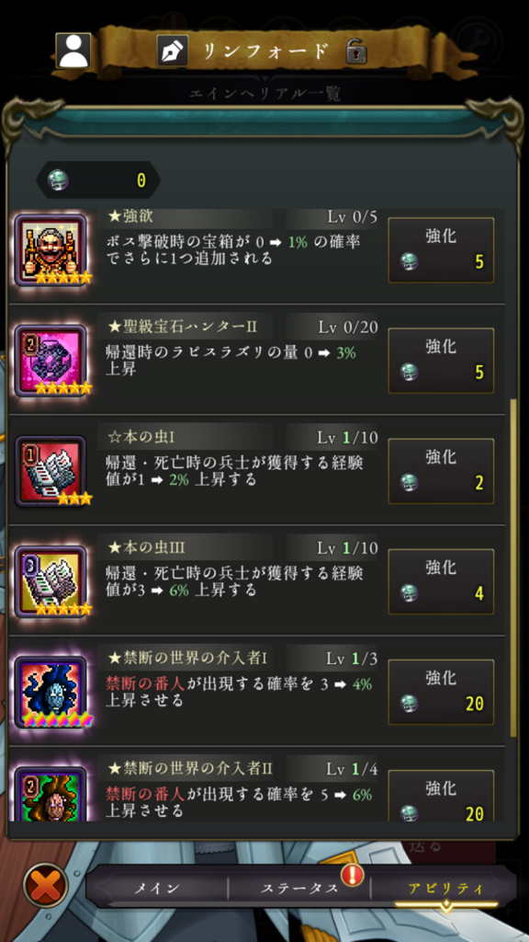Tap the pen rename icon
Image resolution: width=529 pixels, height=942 pixels.
click(x=172, y=52)
